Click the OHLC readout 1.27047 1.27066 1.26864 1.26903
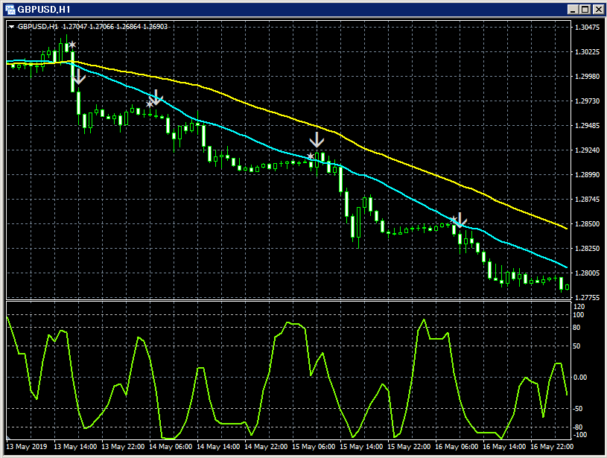The width and height of the screenshot is (607, 458). pyautogui.click(x=115, y=27)
